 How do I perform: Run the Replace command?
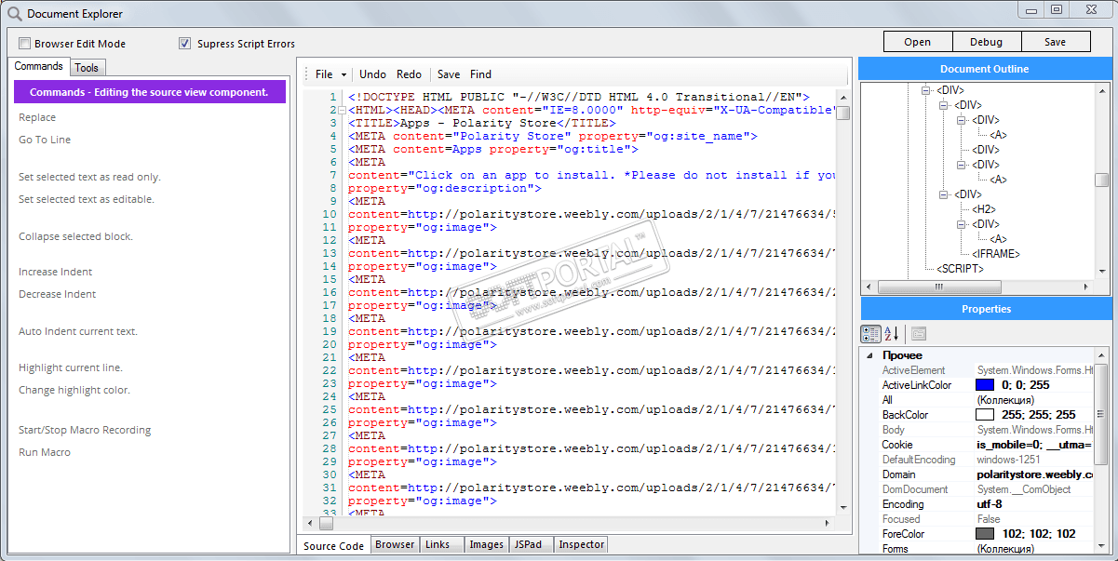(x=37, y=117)
